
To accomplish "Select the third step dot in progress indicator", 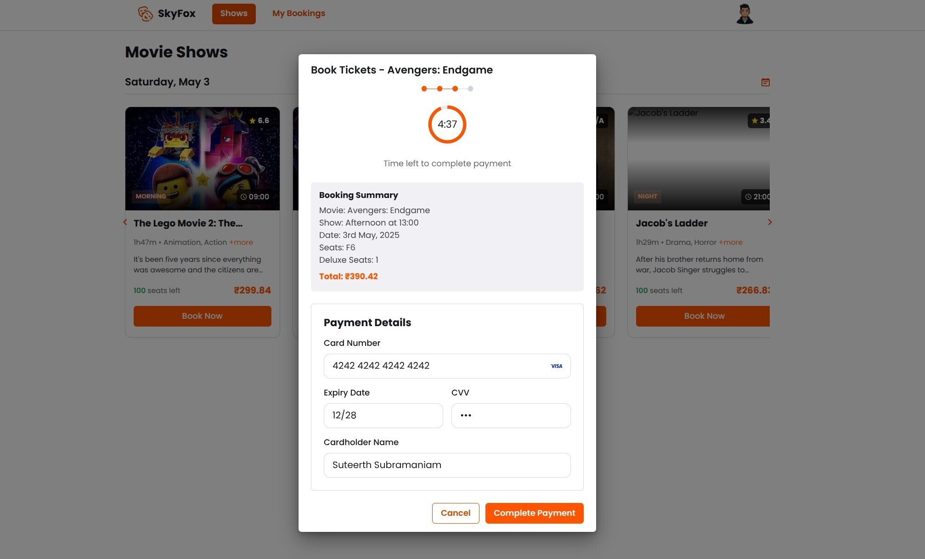I will pos(455,89).
